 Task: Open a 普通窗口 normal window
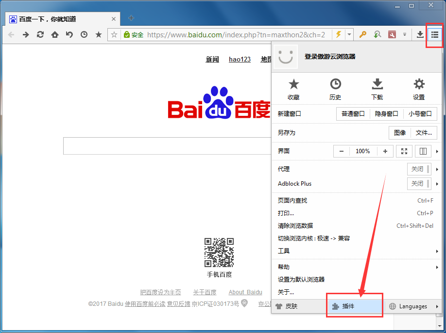pyautogui.click(x=353, y=114)
